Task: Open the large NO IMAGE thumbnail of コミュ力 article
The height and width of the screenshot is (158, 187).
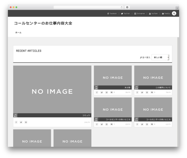Action: coord(52,90)
